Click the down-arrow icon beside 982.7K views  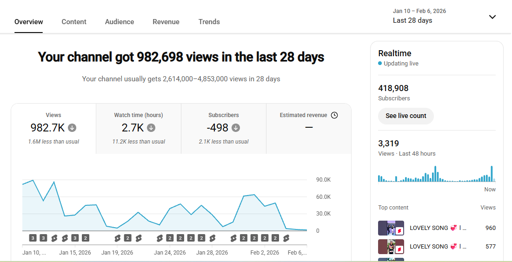click(72, 128)
